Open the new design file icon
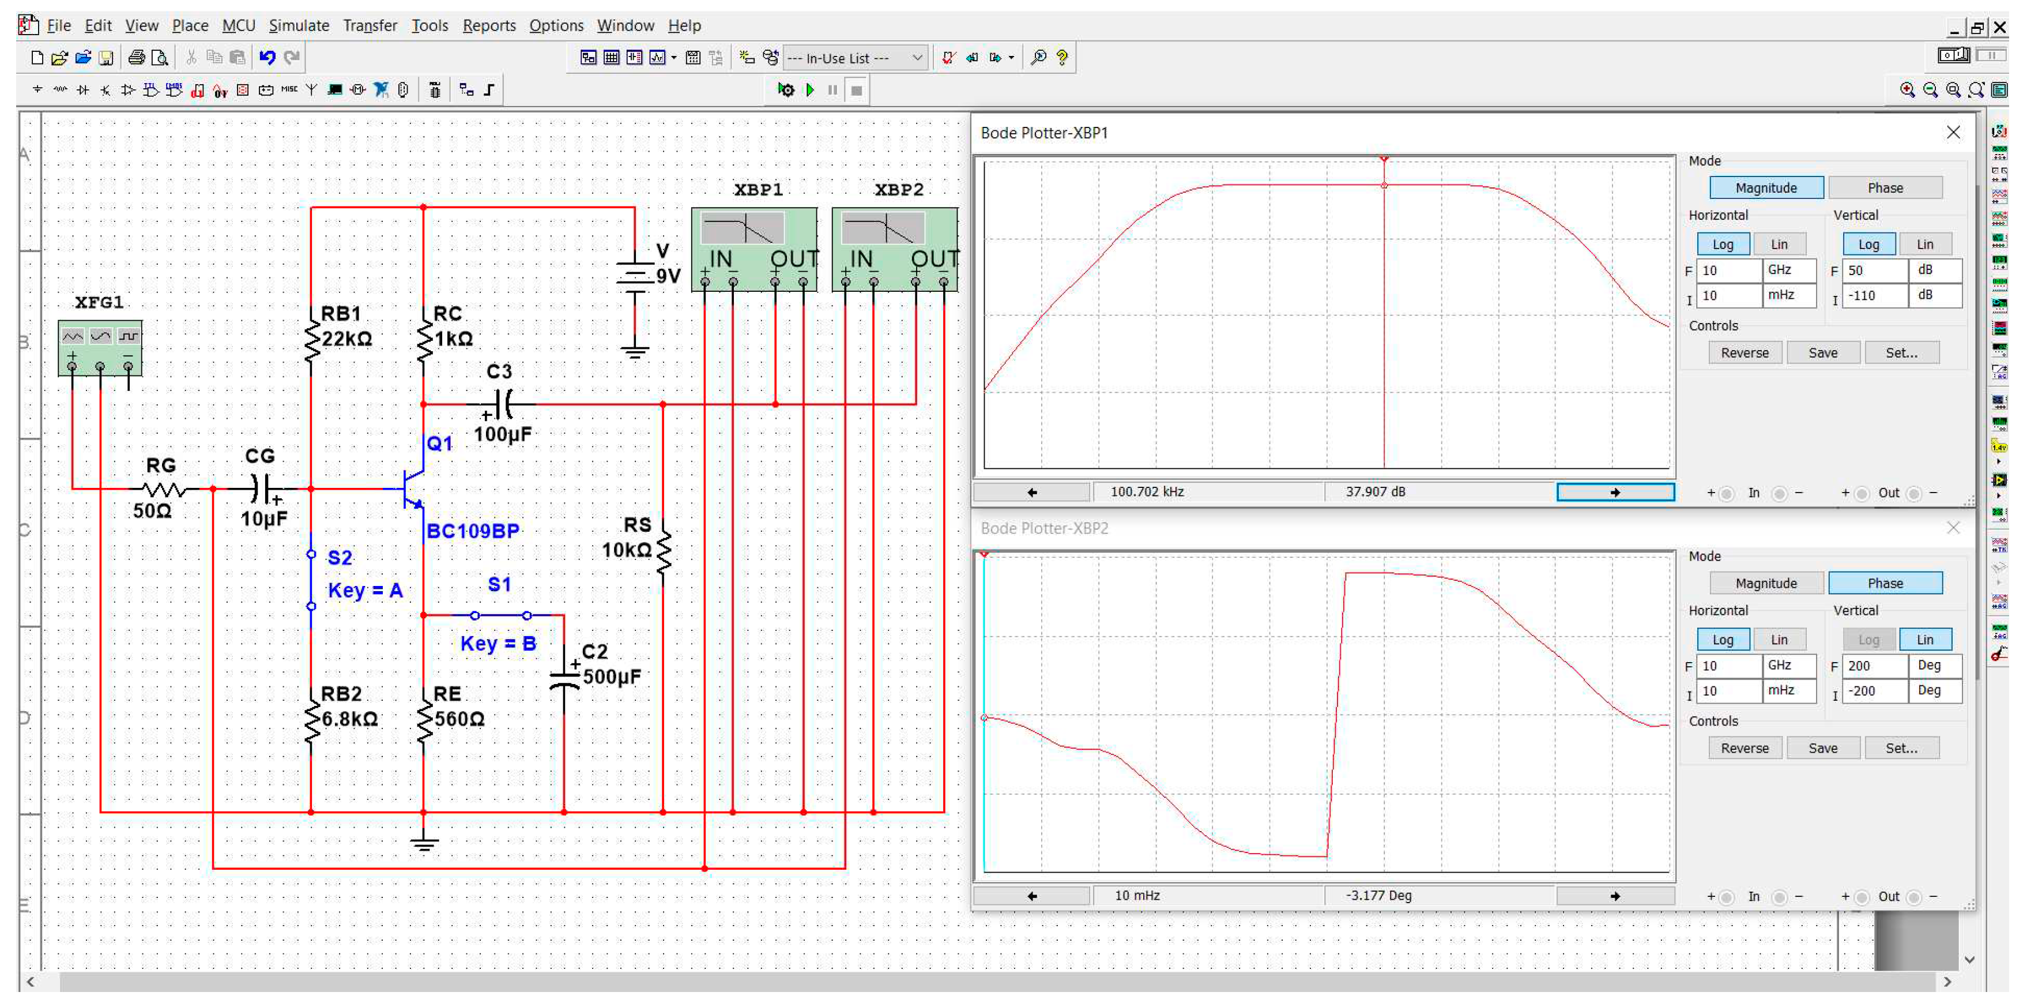 36,58
